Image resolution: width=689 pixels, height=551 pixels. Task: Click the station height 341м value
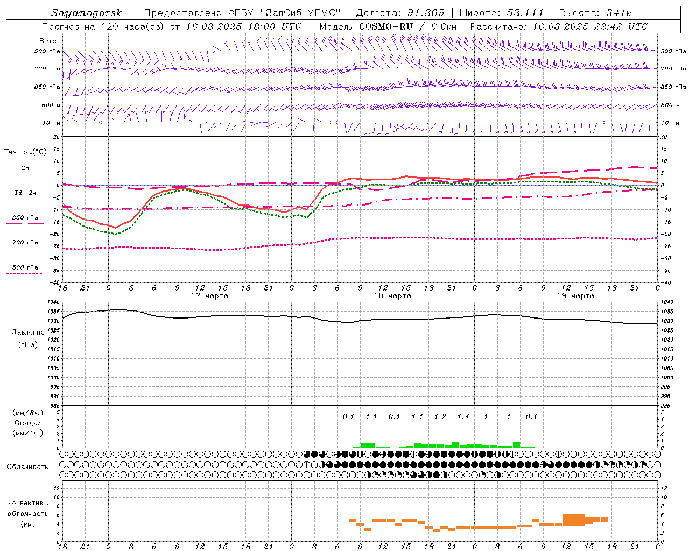[618, 13]
